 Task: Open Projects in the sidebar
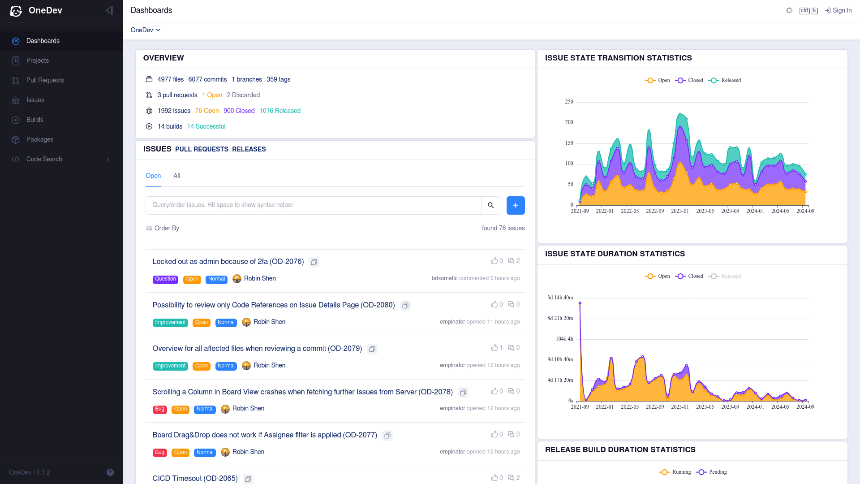tap(61, 60)
